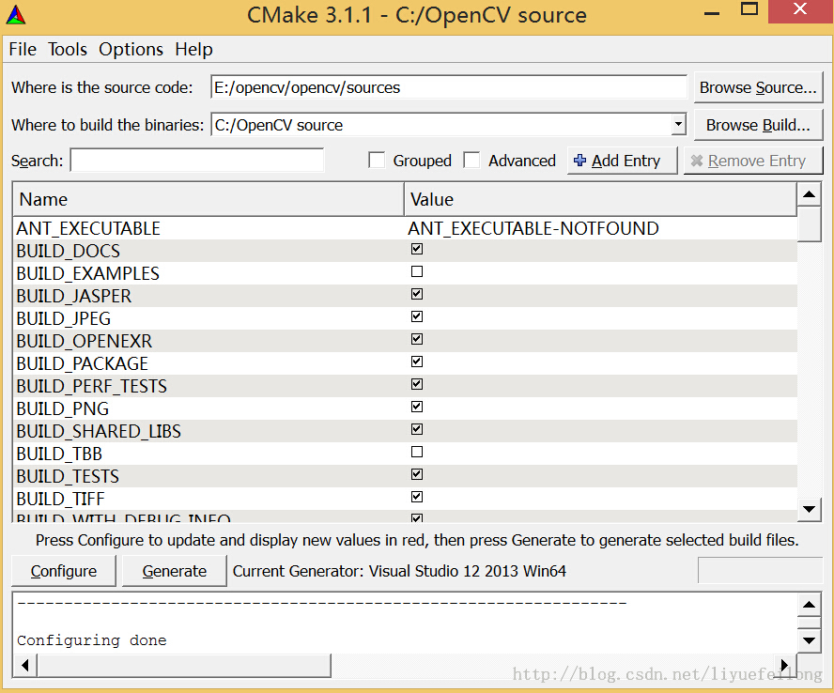
Task: Select the BUILD_PERF_TESTS row name
Action: pos(91,386)
